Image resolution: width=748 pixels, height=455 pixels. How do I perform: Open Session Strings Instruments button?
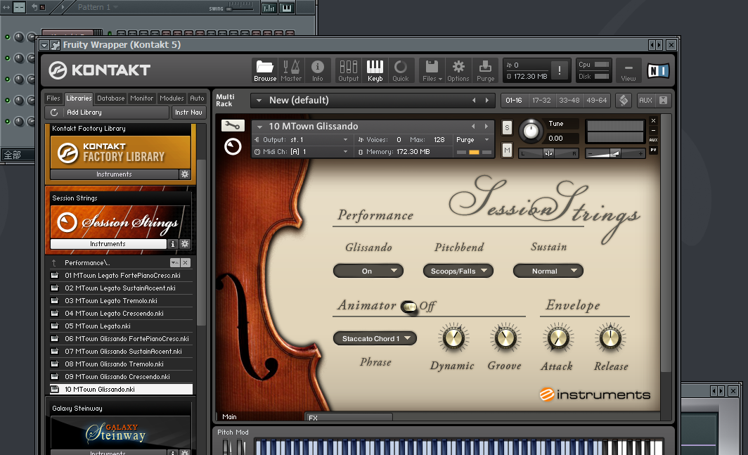[x=108, y=244]
